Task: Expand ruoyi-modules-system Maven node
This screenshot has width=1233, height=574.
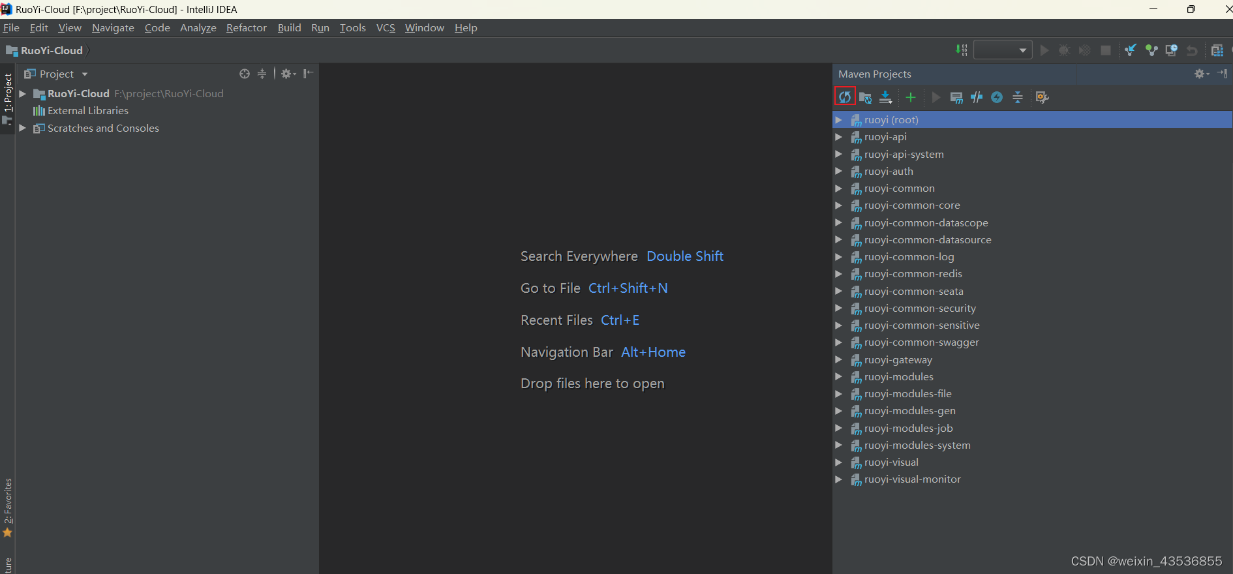Action: 839,446
